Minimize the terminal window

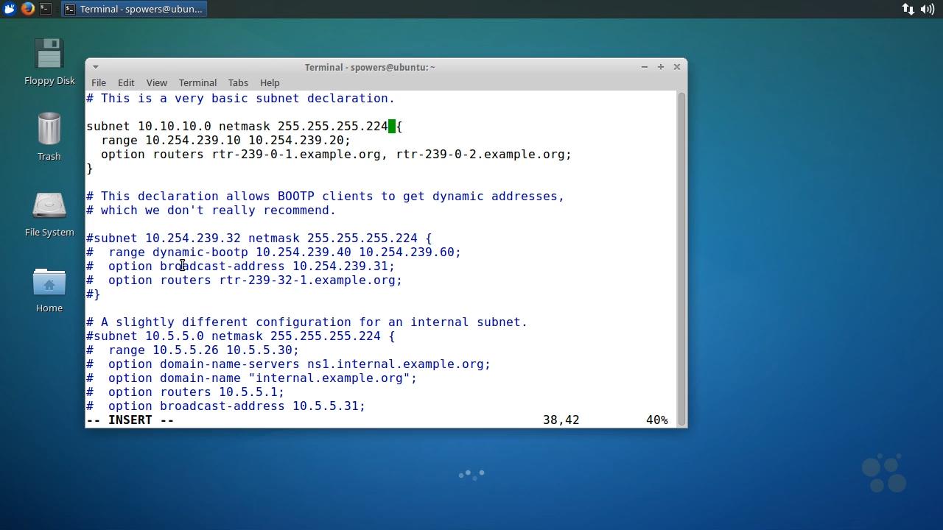tap(644, 67)
